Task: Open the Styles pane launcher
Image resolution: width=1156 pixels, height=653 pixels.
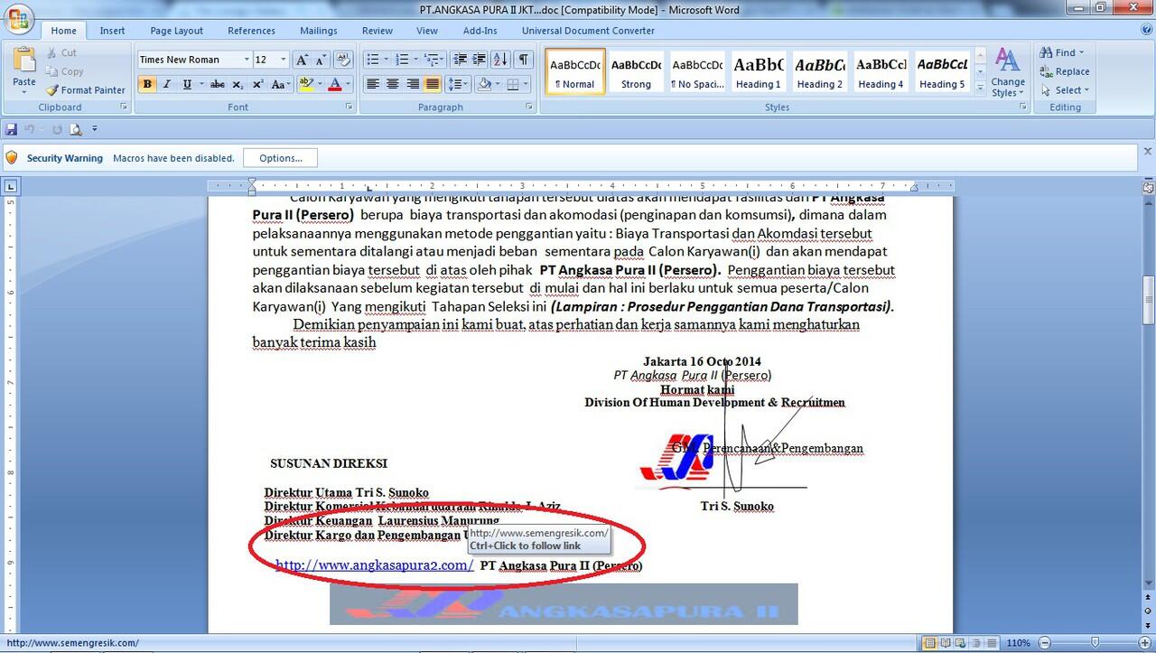Action: coord(1023,107)
